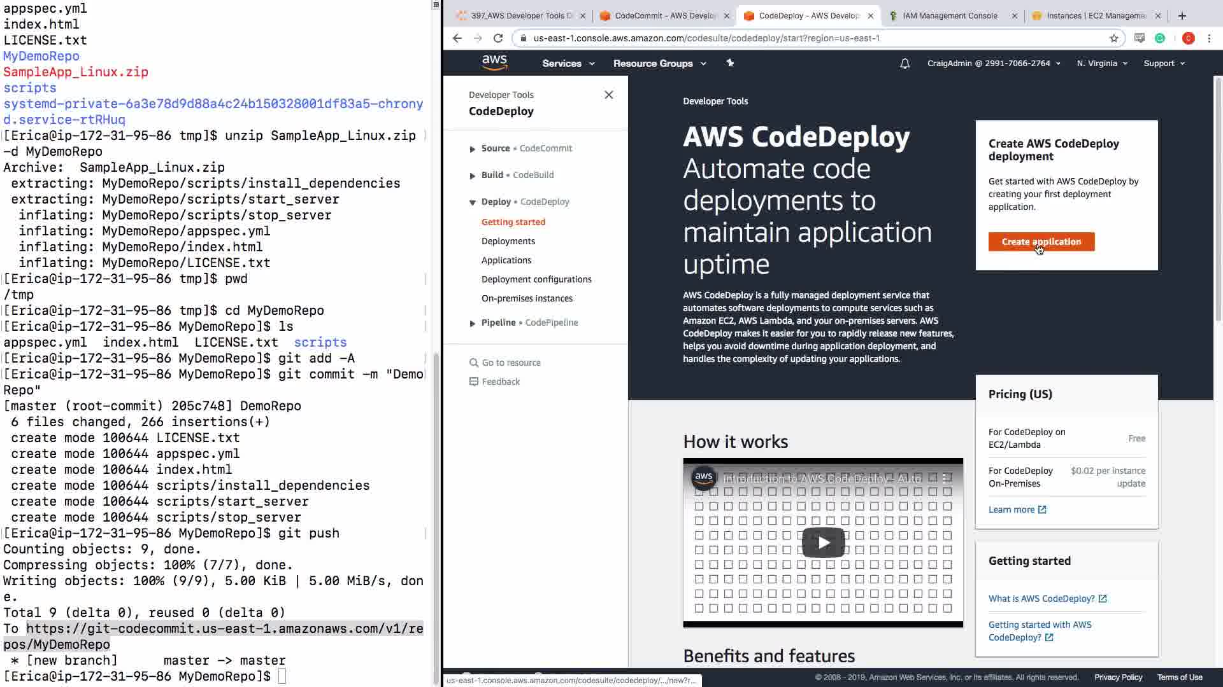This screenshot has width=1223, height=687.
Task: Click the pin shortcuts star icon
Action: [730, 63]
